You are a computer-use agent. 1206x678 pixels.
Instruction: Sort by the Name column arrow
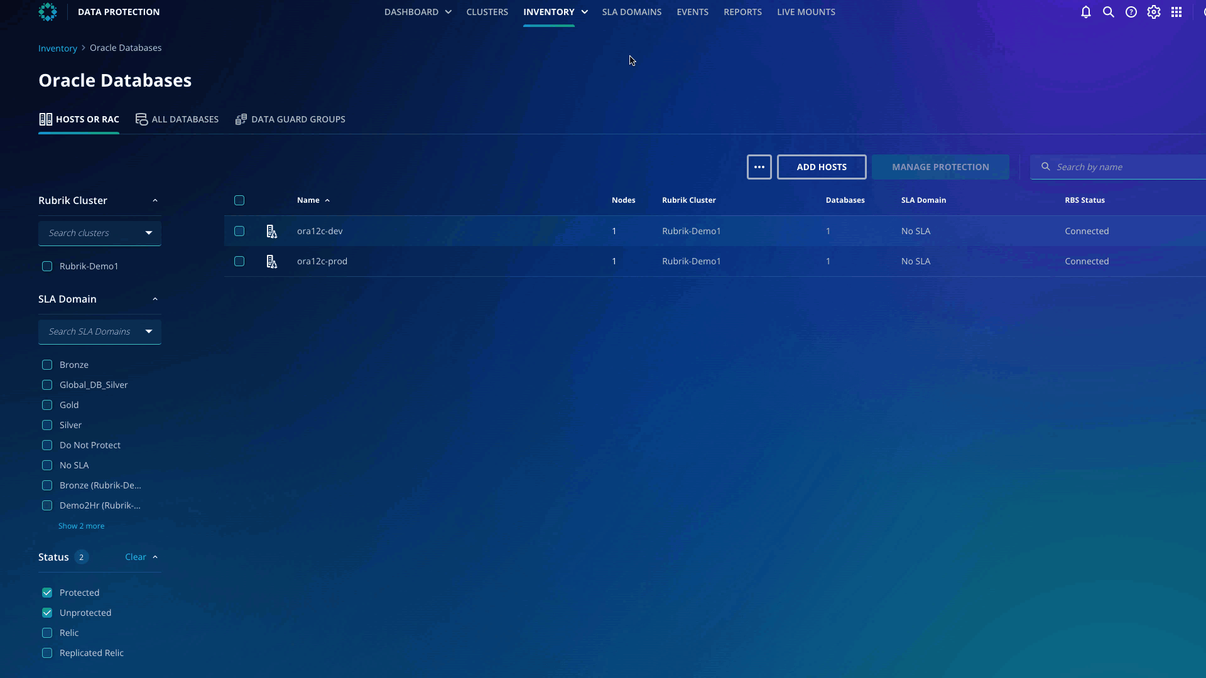pyautogui.click(x=327, y=200)
